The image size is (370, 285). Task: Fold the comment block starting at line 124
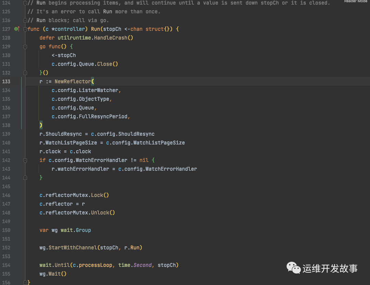coord(25,3)
